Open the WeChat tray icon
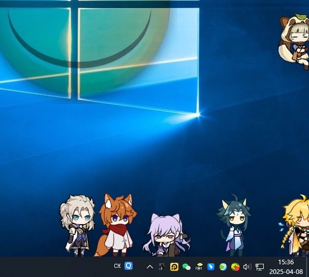 [x=187, y=267]
